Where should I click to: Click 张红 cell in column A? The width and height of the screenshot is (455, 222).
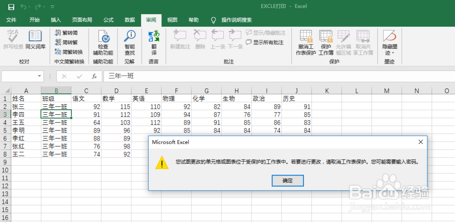[x=26, y=146]
